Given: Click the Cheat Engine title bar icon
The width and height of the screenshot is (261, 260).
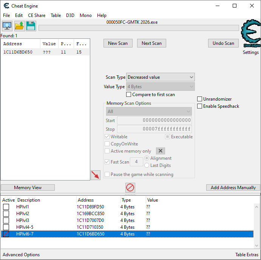Looking at the screenshot, I should [6, 6].
